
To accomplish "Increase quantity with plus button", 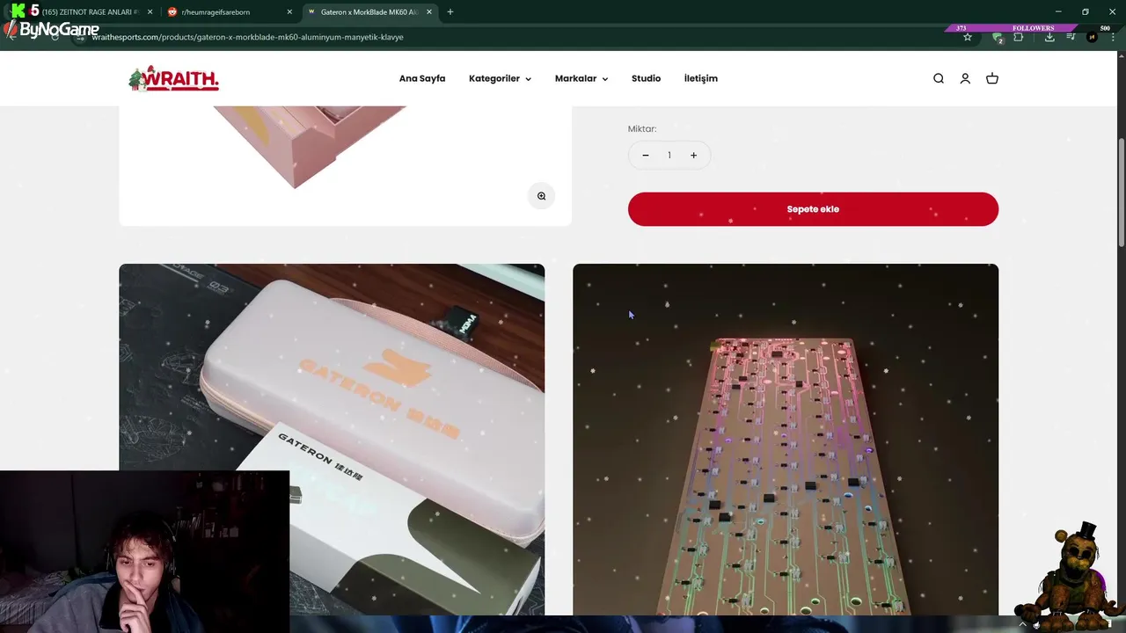I will 693,156.
